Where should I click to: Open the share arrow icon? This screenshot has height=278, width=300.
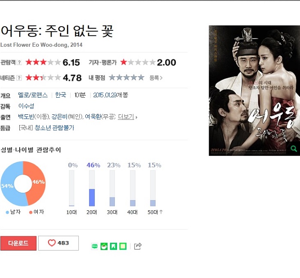click(x=138, y=246)
